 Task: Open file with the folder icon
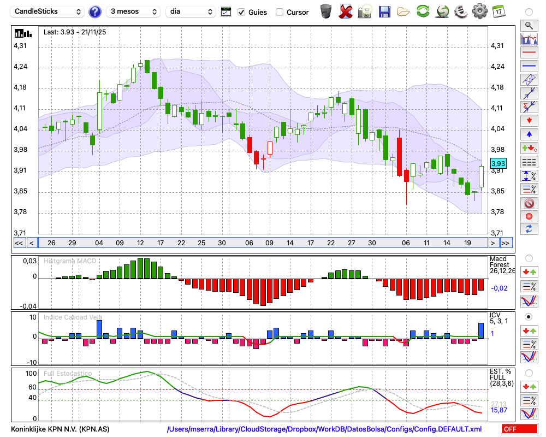tap(403, 12)
